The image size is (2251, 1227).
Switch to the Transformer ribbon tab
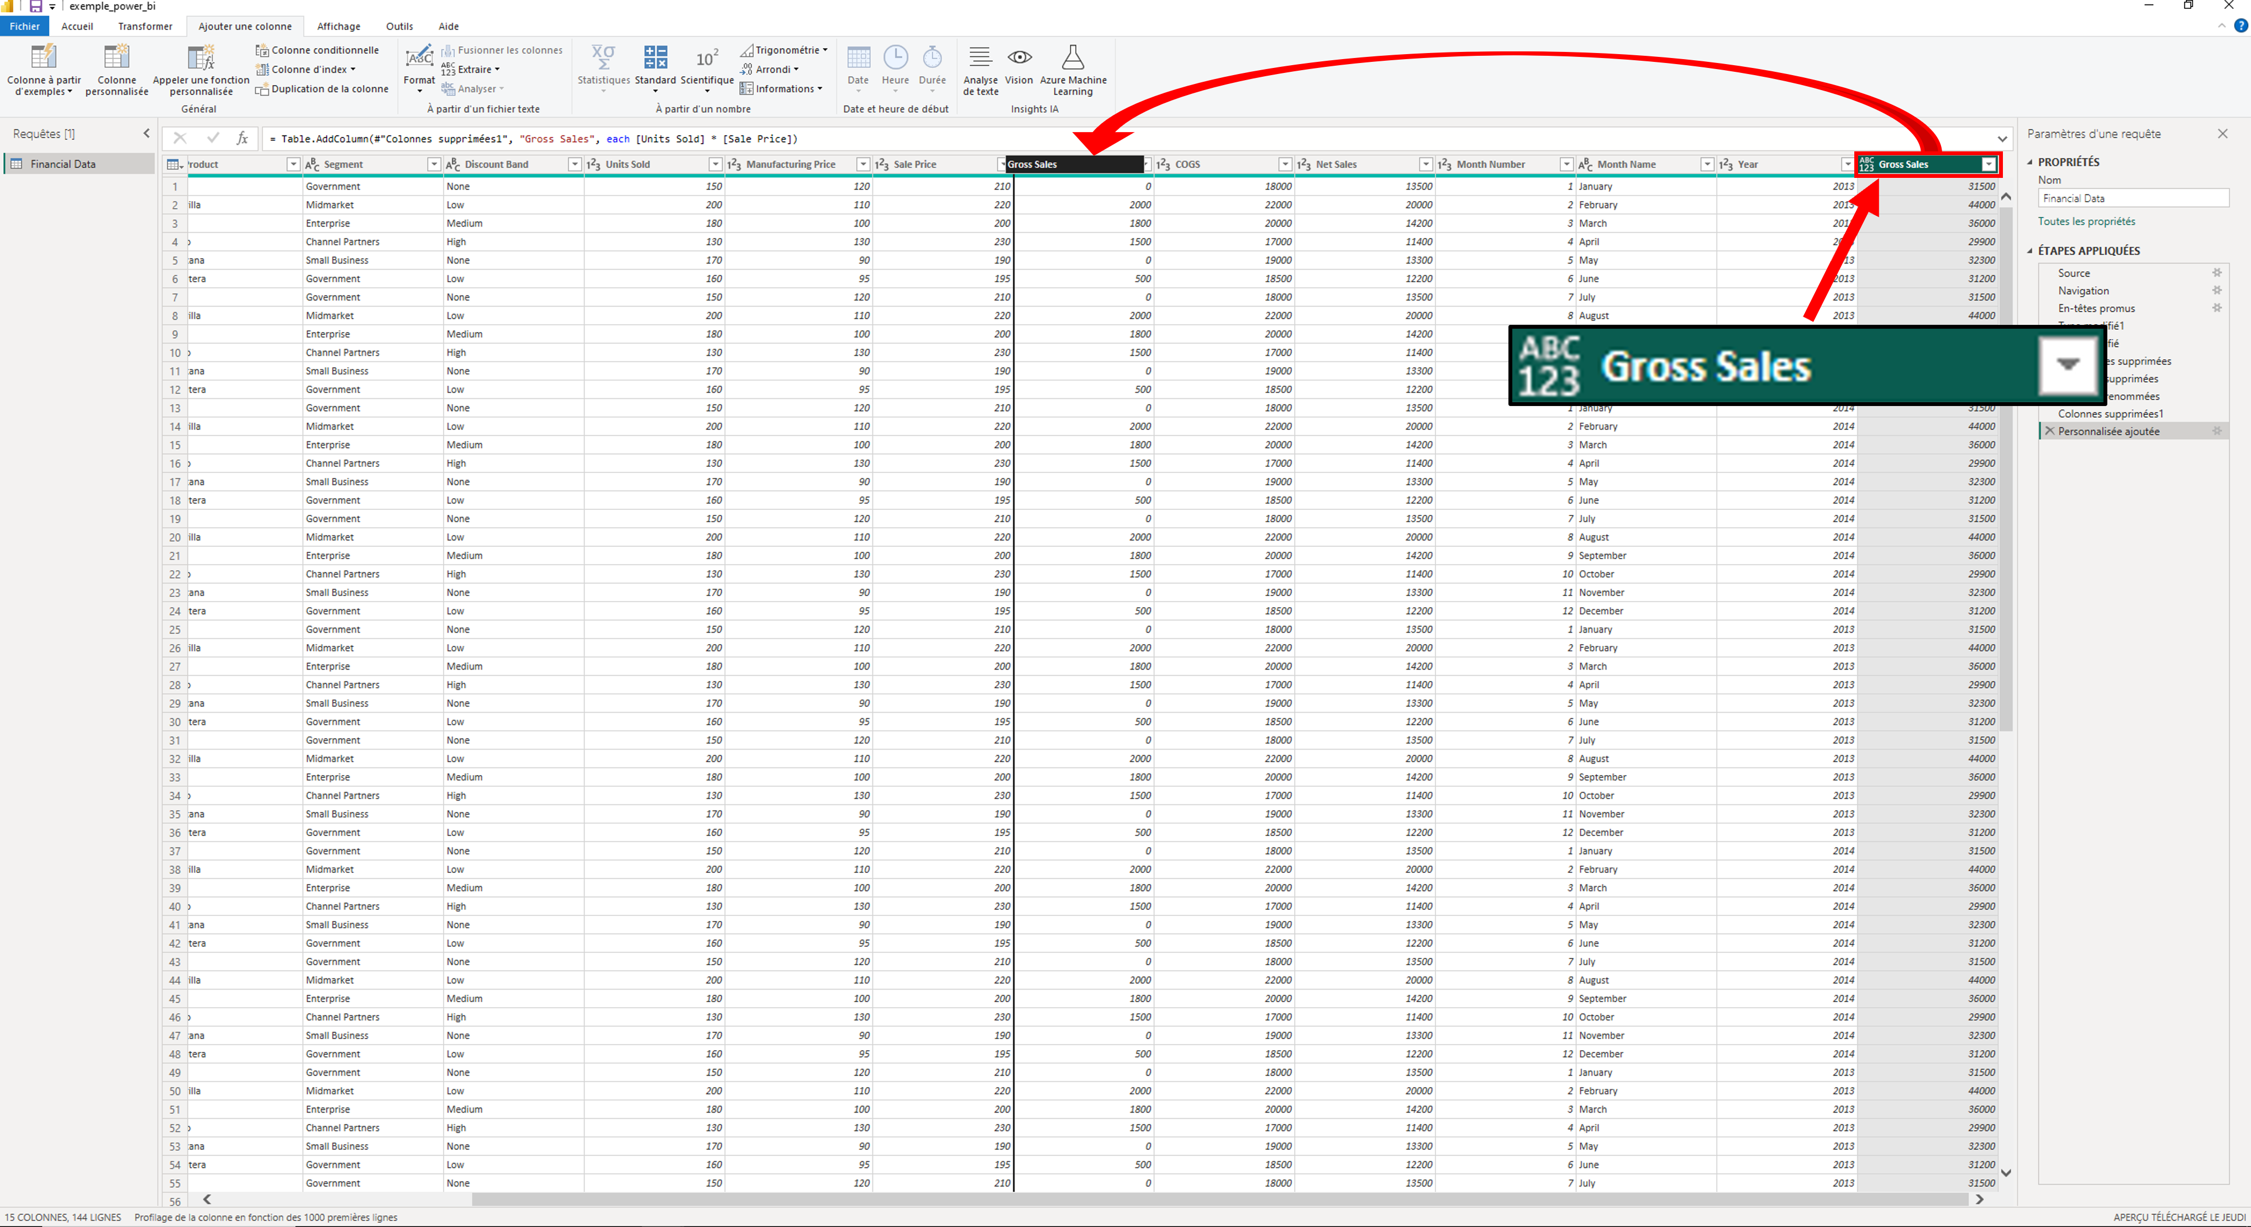(145, 26)
